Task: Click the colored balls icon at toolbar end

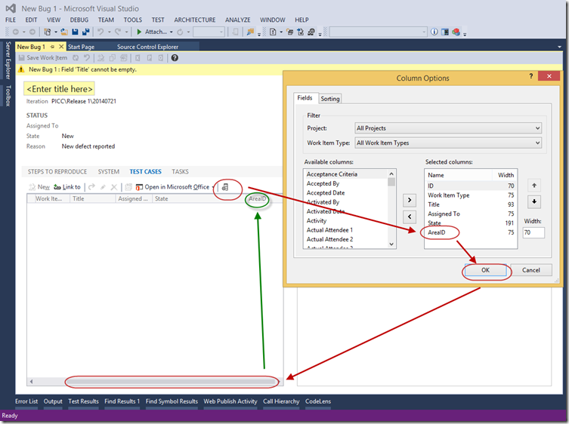Action: tap(456, 32)
